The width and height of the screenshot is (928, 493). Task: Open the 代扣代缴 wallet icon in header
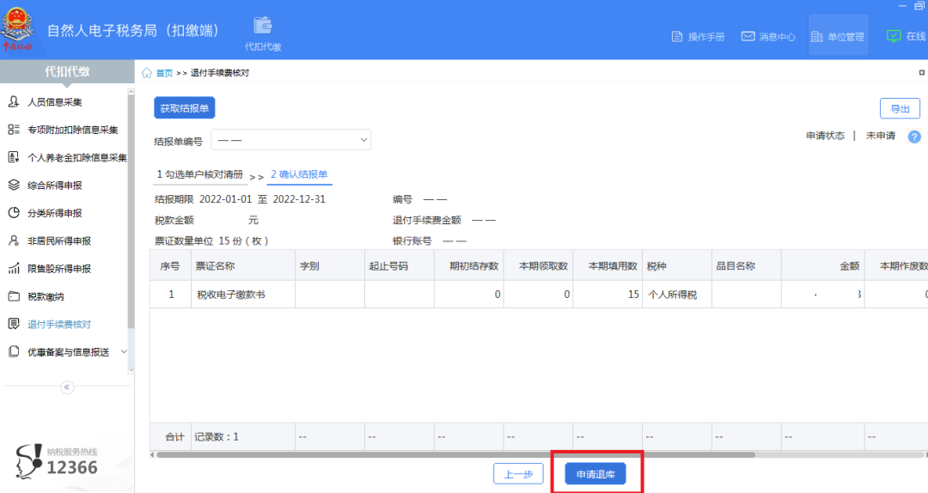(x=263, y=26)
